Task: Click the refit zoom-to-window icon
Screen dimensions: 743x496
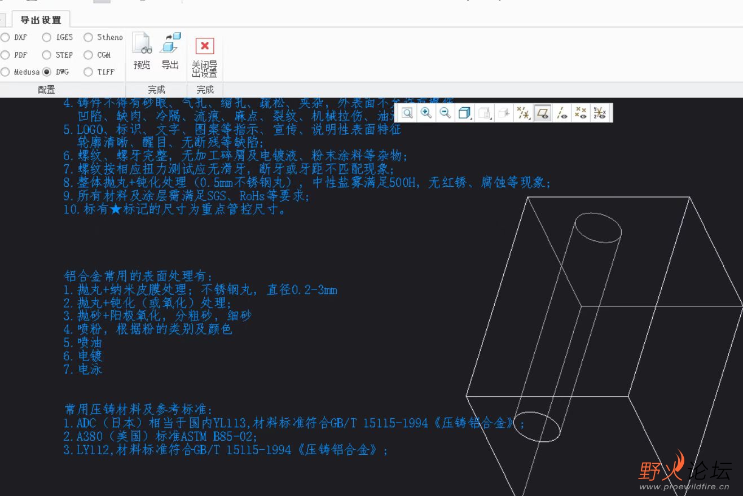Action: [x=407, y=113]
